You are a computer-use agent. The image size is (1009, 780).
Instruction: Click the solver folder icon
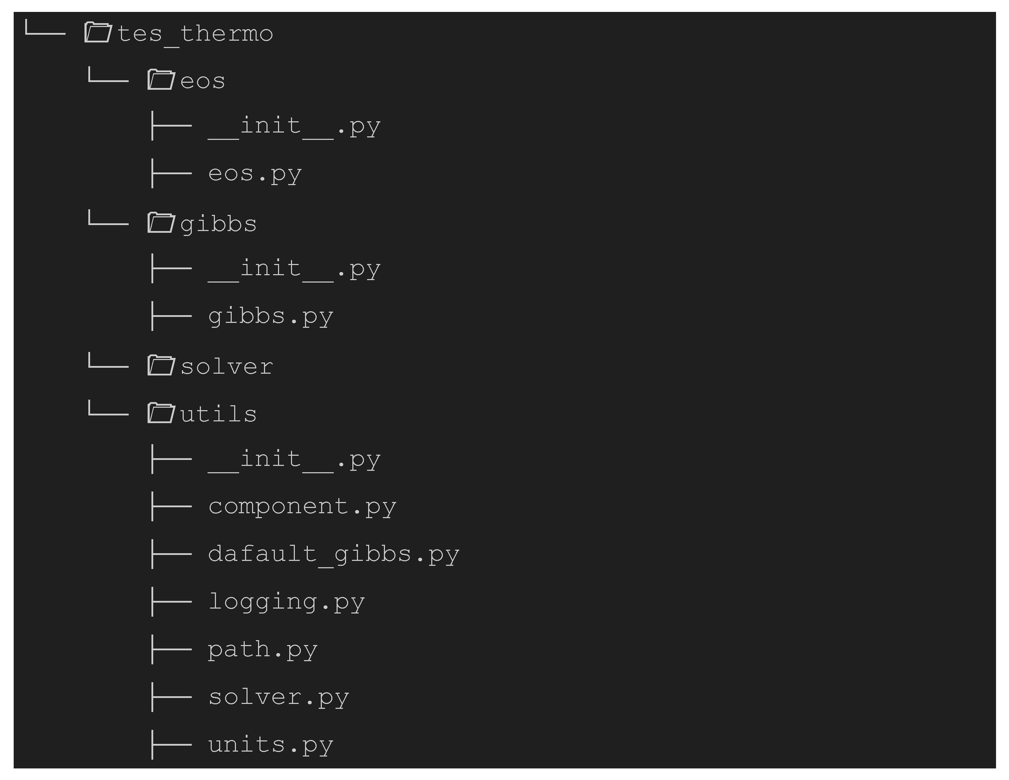coord(161,366)
